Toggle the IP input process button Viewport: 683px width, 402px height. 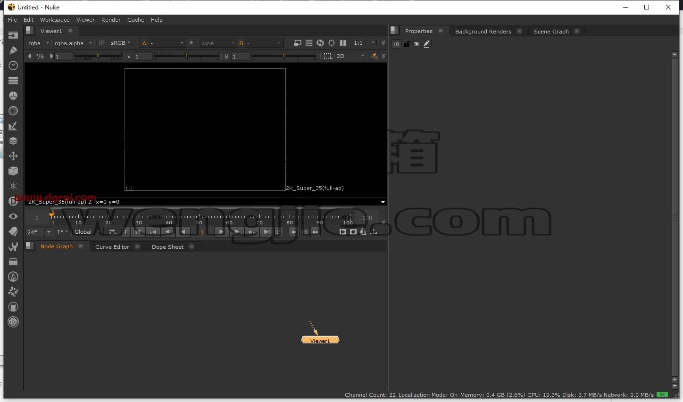(x=101, y=43)
